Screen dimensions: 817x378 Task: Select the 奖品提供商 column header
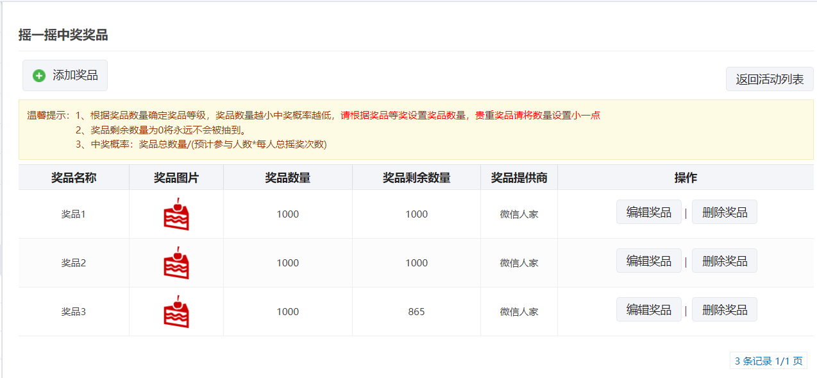point(519,178)
